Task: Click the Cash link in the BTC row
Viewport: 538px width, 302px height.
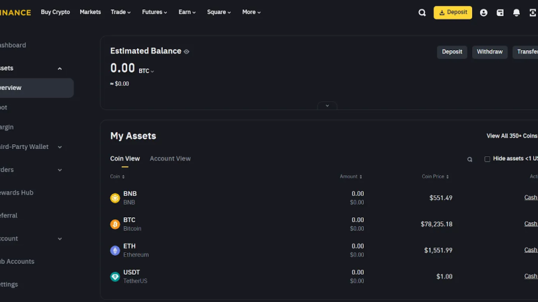Action: tap(531, 223)
